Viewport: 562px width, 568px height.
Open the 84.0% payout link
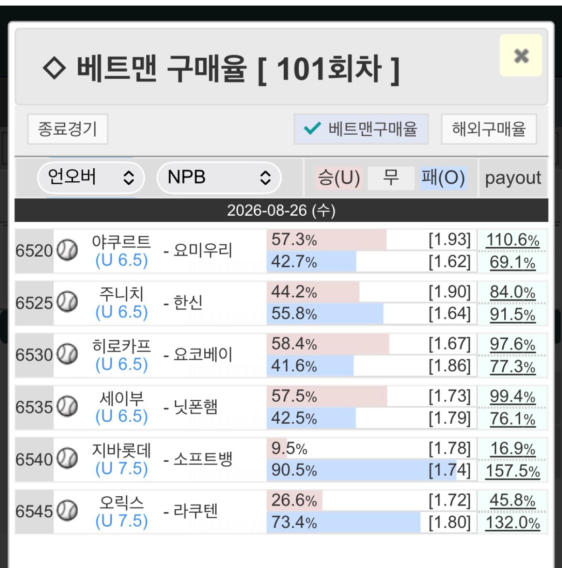tap(513, 292)
